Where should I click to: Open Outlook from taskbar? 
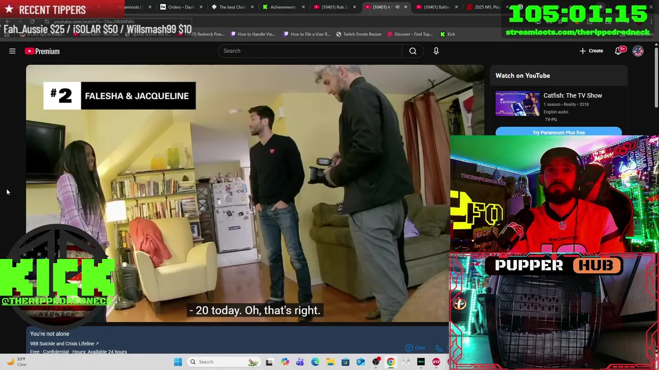(x=360, y=362)
